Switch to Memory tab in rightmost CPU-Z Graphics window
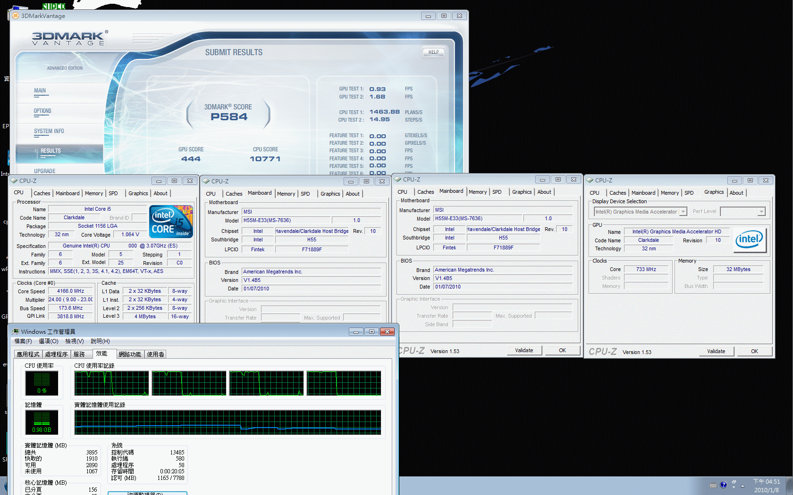This screenshot has height=495, width=793. 670,193
